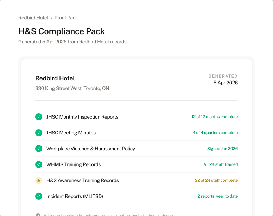Open Workplace Violence & Harassment Policy item
The width and height of the screenshot is (273, 216).
(91, 149)
